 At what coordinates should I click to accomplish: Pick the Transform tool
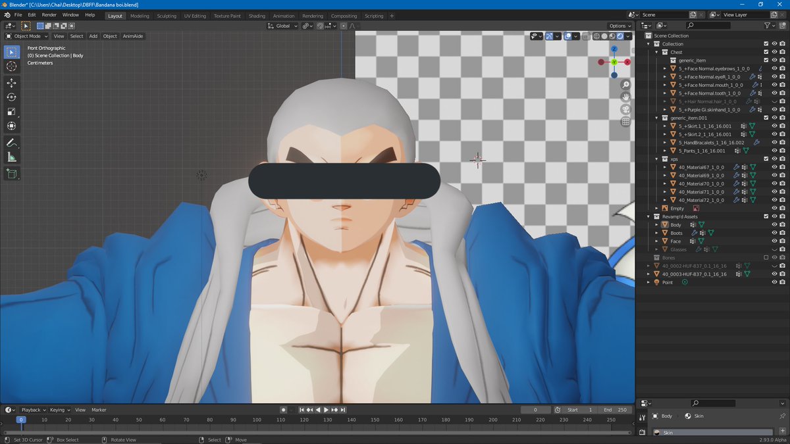click(12, 126)
